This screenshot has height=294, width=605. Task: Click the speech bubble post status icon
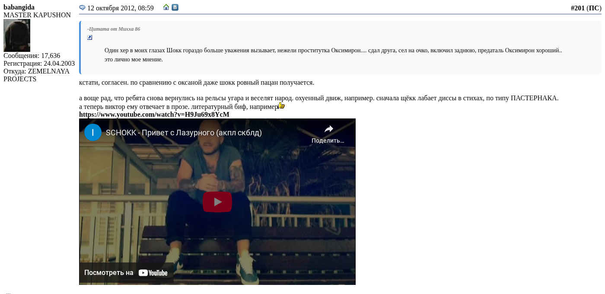(82, 8)
